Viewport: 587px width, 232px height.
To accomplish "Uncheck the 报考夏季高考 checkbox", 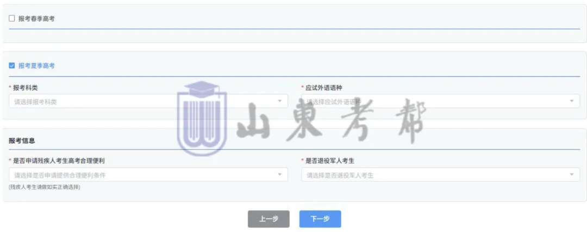I will point(11,66).
